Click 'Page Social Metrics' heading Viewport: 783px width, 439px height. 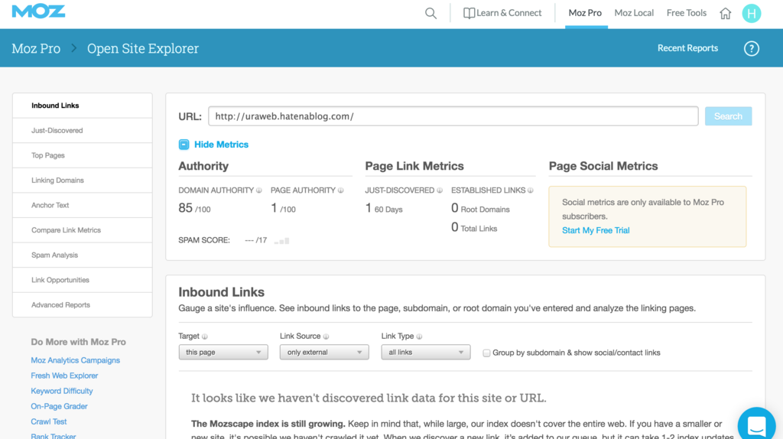tap(603, 166)
